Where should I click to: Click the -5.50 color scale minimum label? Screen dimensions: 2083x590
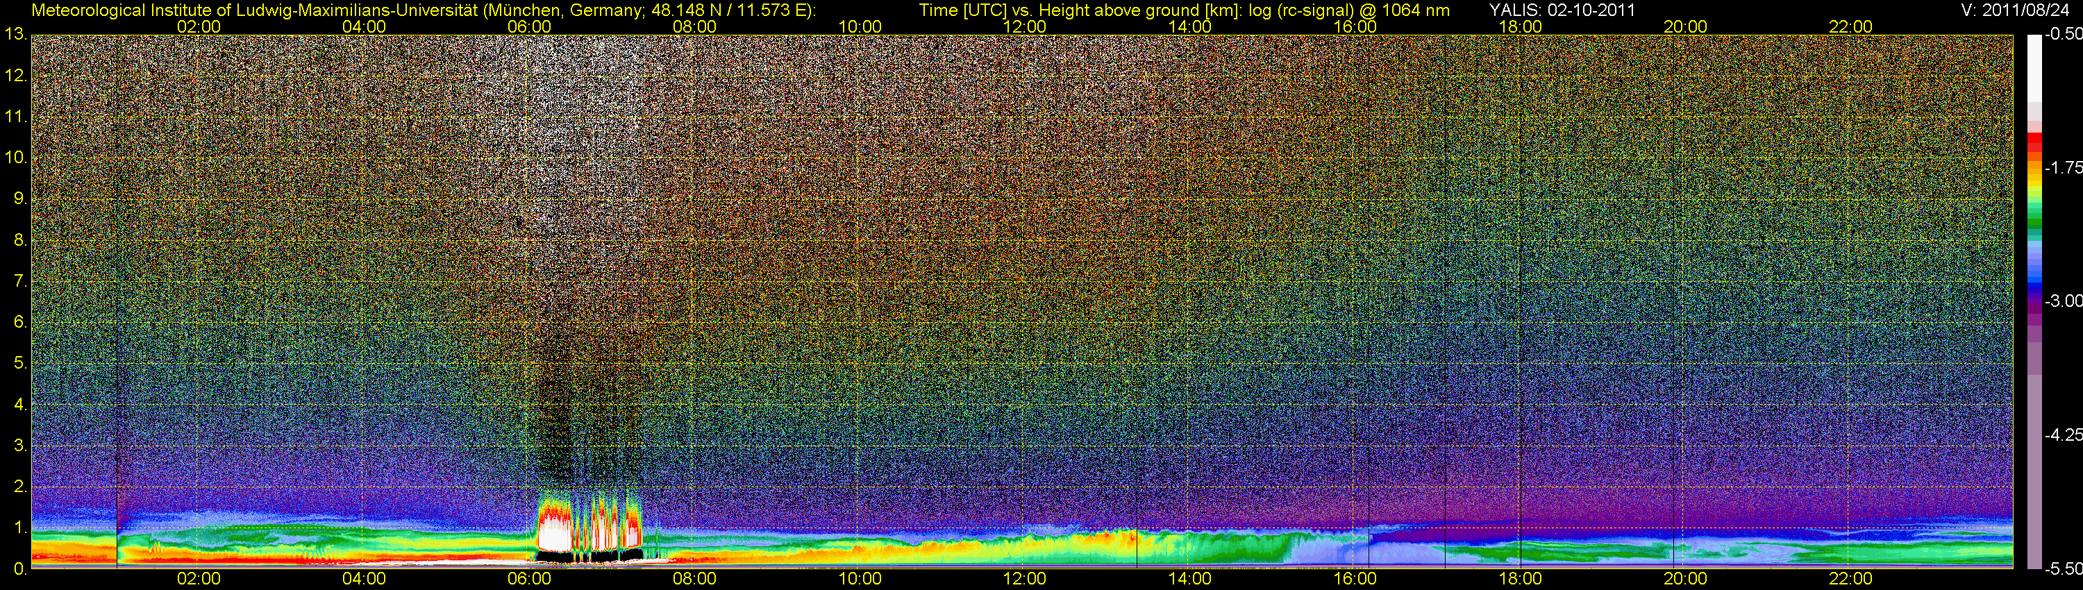pos(2062,569)
